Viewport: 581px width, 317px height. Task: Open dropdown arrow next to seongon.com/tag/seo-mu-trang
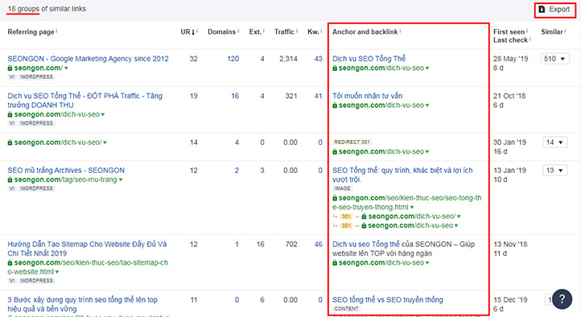point(121,180)
